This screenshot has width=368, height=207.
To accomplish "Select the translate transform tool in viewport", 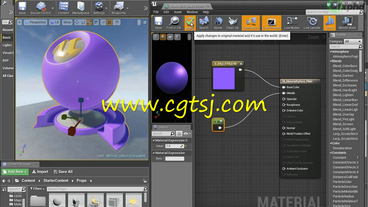I will point(77,22).
